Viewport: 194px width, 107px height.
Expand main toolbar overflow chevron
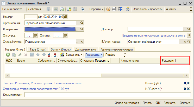coord(191,9)
